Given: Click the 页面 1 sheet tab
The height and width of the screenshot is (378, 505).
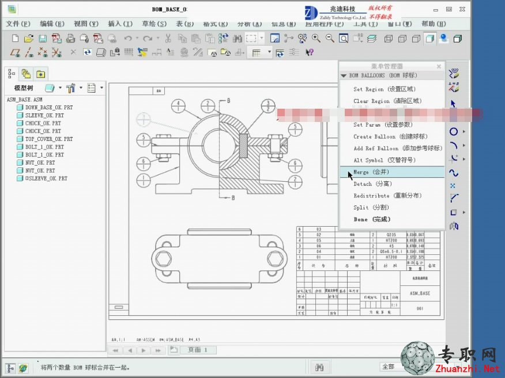Looking at the screenshot, I should [198, 350].
